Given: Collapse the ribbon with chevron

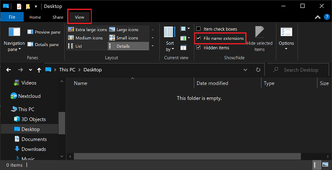Looking at the screenshot, I should pos(317,17).
